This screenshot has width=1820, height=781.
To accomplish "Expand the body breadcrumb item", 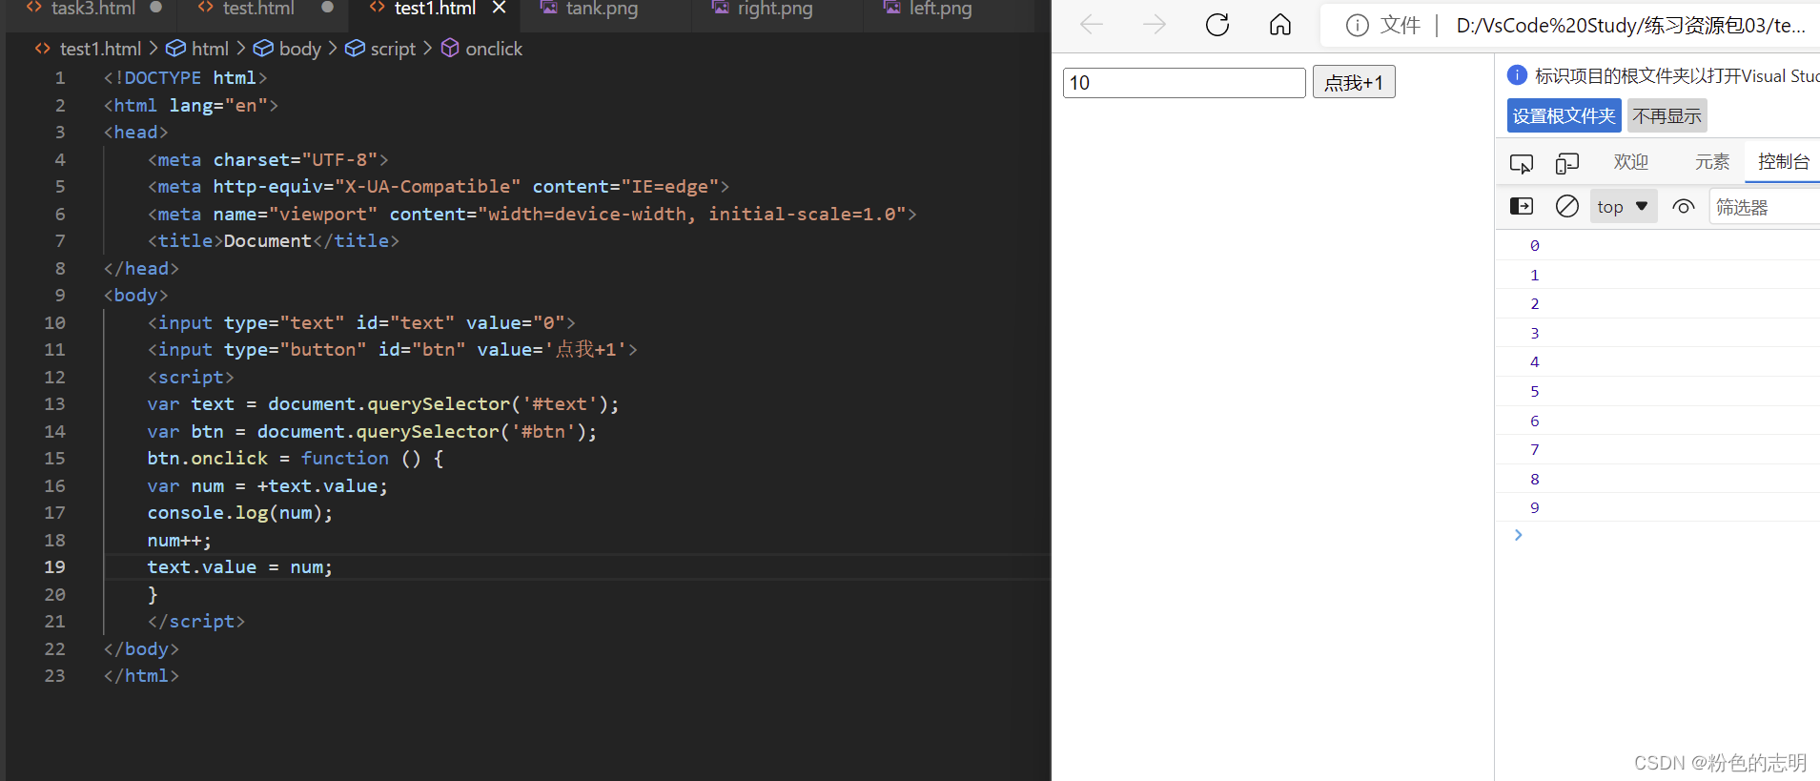I will [x=299, y=49].
